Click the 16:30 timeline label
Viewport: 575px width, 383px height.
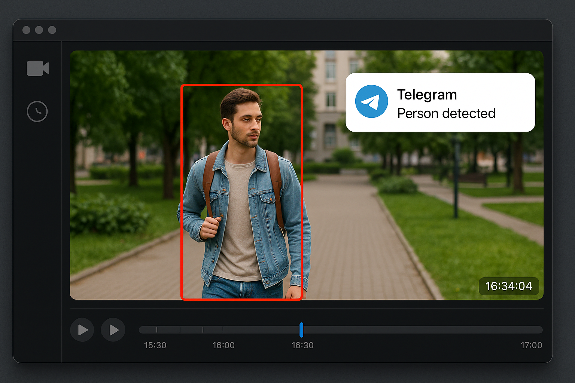pos(302,345)
